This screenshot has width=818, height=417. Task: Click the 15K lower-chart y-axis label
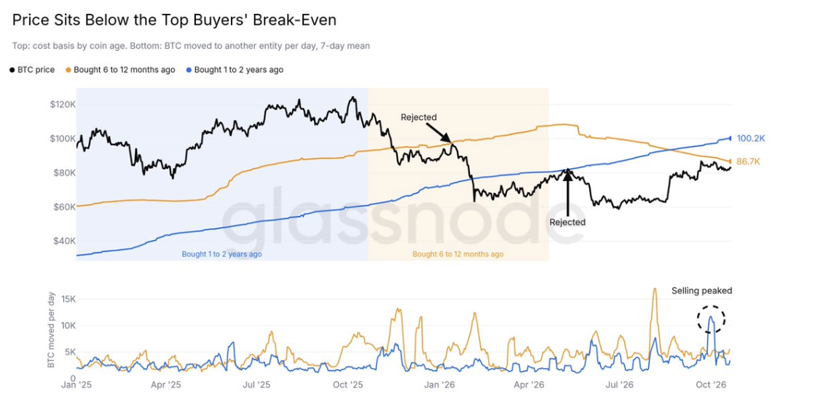pos(69,299)
